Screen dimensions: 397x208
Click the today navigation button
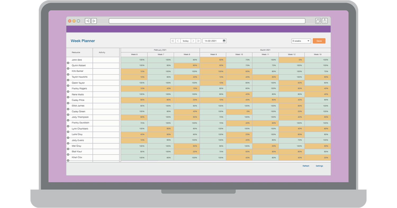[x=186, y=41]
